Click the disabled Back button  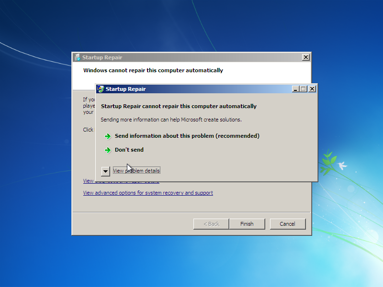click(211, 224)
